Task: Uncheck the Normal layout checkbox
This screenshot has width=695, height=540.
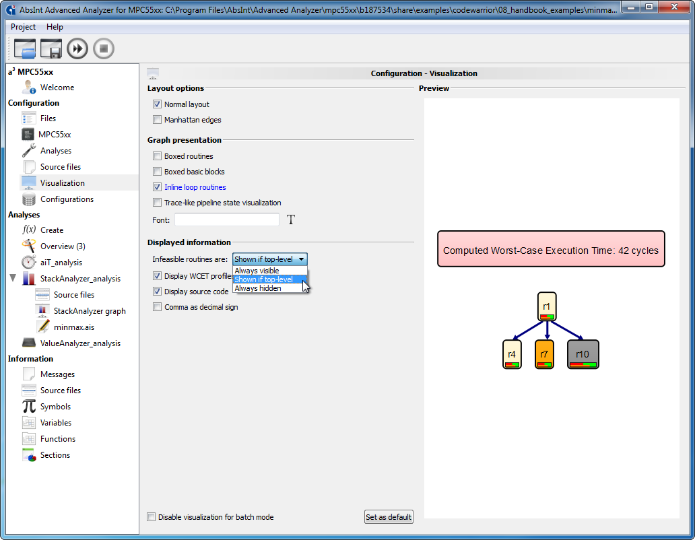Action: coord(157,104)
